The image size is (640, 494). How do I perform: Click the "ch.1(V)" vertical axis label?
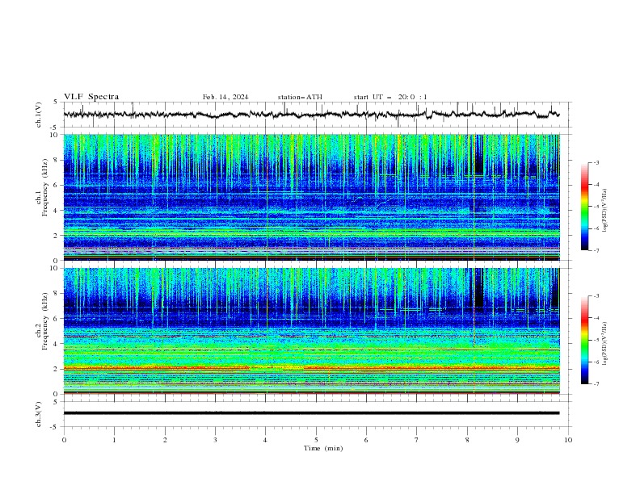(x=39, y=115)
